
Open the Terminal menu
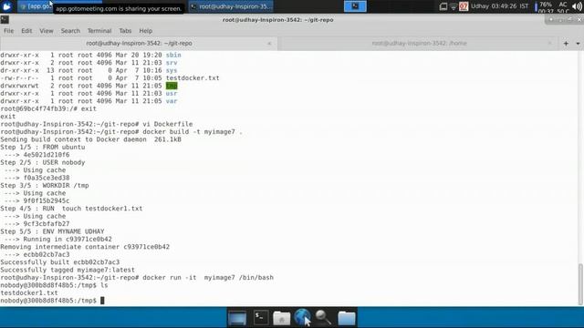[x=99, y=31]
